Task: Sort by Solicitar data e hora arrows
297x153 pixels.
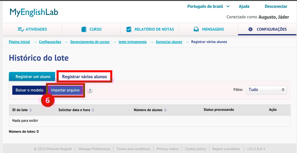Action: [93, 110]
